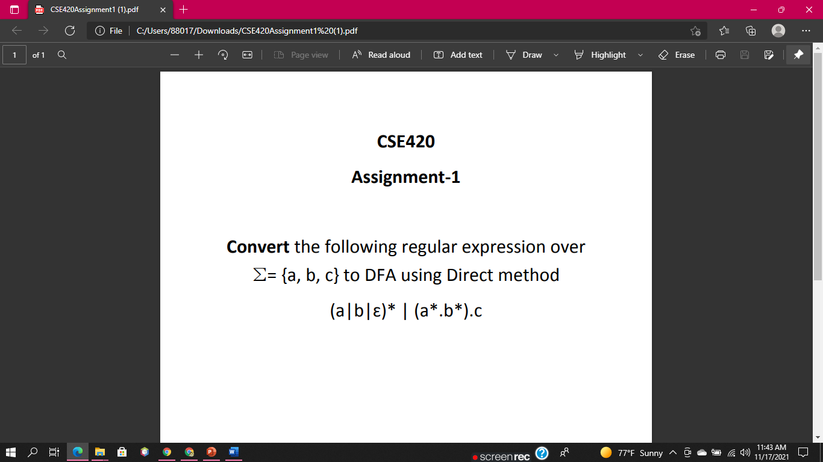Viewport: 823px width, 462px height.
Task: Expand the Highlight color dropdown
Action: pyautogui.click(x=640, y=55)
